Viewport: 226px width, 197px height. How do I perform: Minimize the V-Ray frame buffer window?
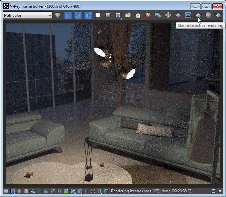[195, 6]
